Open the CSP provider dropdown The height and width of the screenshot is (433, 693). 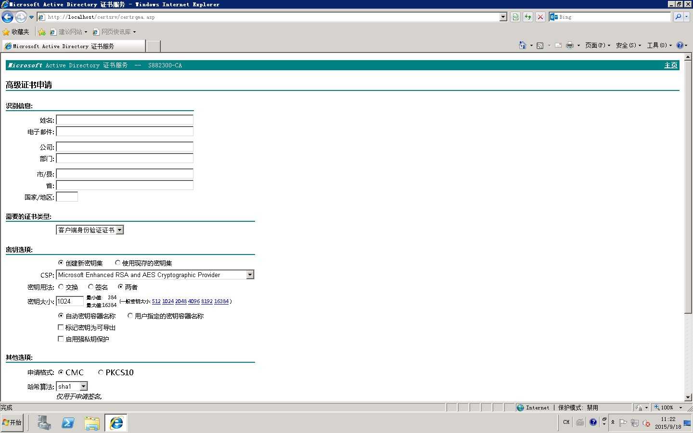pos(155,275)
